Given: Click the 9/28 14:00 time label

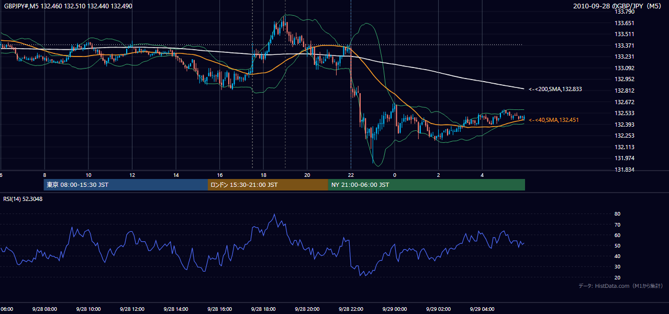Looking at the screenshot, I should pyautogui.click(x=176, y=309).
